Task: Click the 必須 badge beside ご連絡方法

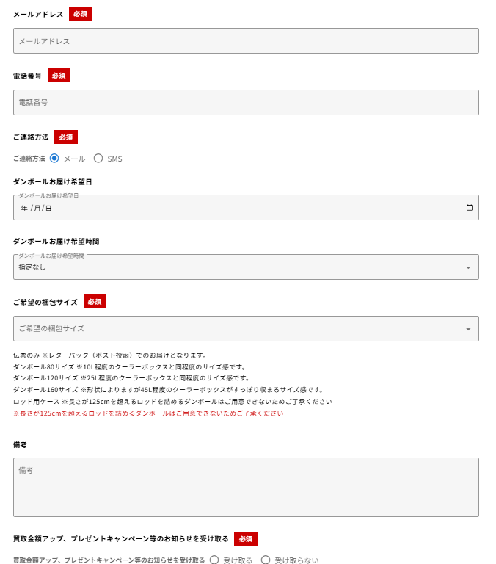Action: (66, 137)
